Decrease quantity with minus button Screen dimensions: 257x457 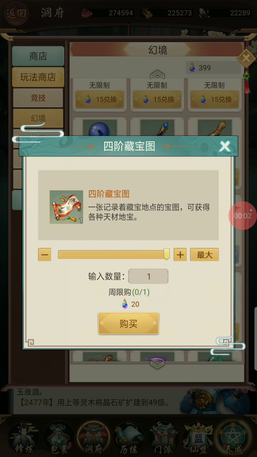(x=45, y=255)
